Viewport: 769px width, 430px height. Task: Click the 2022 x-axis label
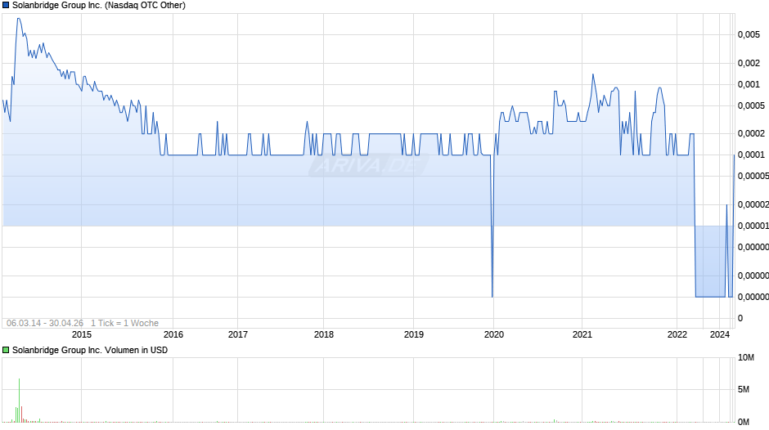tap(677, 334)
